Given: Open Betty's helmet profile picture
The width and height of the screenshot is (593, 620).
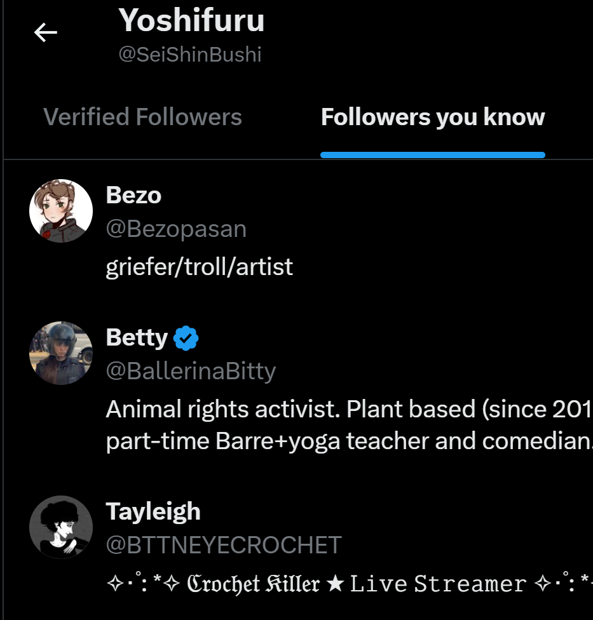Looking at the screenshot, I should (x=61, y=353).
